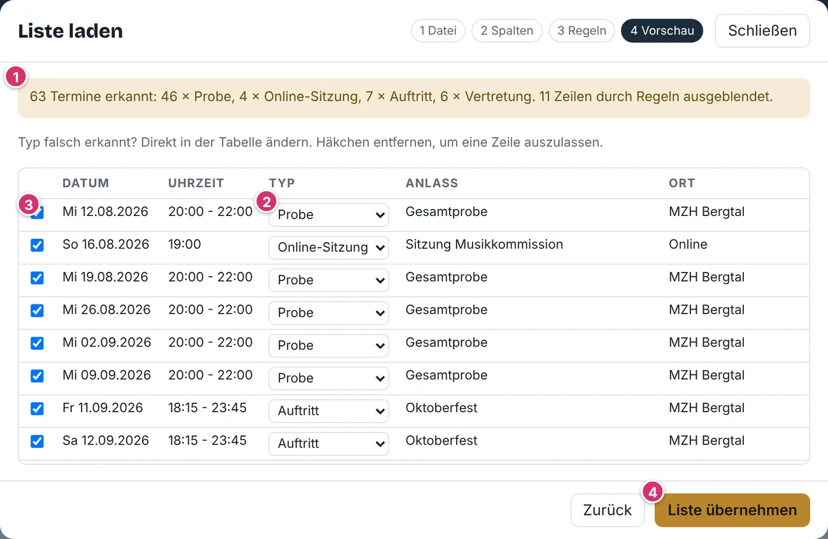
Task: Change the type for Mi 19.08.2026
Action: pos(329,280)
